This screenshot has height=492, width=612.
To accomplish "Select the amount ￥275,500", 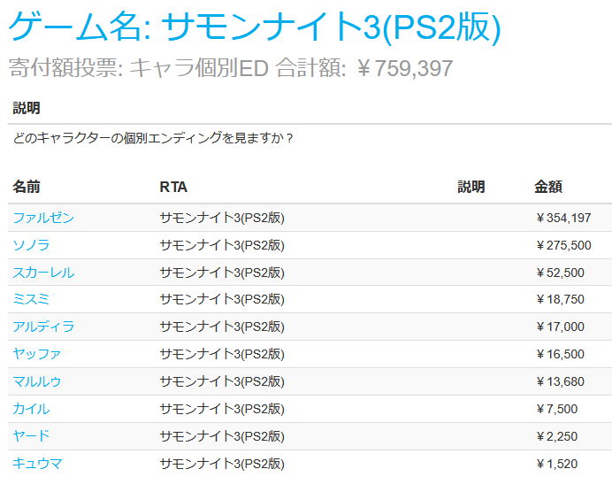I will click(x=563, y=245).
